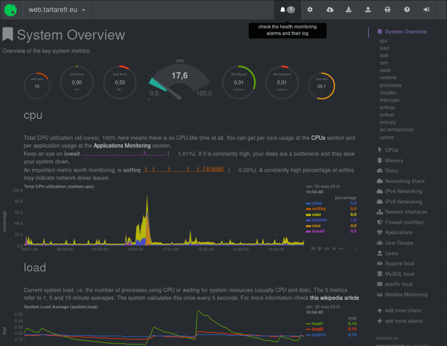Toggle the steal dimension in CPU legend
The height and width of the screenshot is (346, 447).
pyautogui.click(x=316, y=203)
